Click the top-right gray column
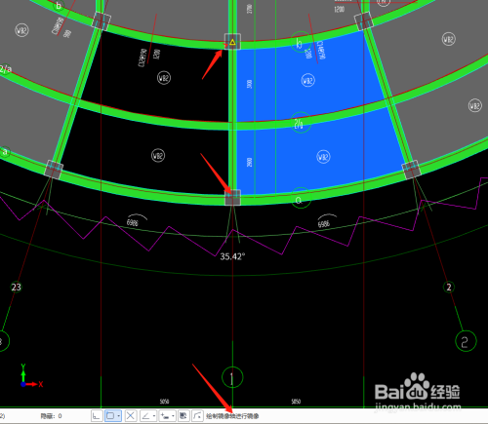Screen dimensions: 488x424 point(363,21)
